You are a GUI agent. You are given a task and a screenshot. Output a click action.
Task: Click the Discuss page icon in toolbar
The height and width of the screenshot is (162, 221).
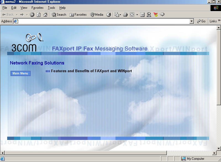[x=142, y=15]
